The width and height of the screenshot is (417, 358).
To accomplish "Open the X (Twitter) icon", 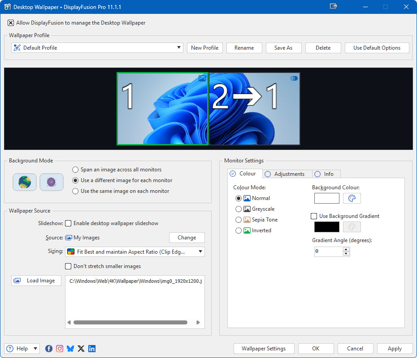I will click(81, 349).
